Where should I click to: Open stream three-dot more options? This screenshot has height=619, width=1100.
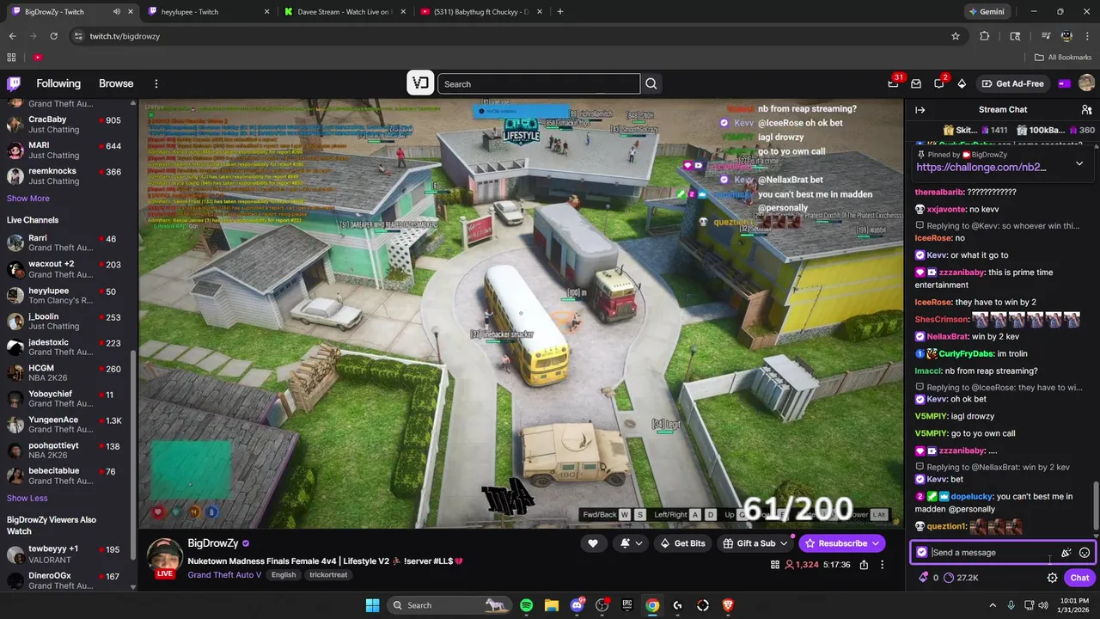point(882,565)
